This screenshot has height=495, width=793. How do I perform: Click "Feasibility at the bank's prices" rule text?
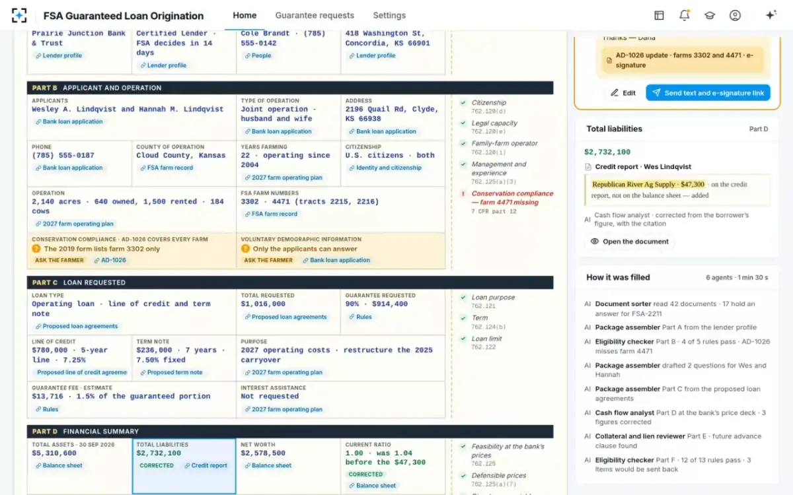pyautogui.click(x=508, y=451)
